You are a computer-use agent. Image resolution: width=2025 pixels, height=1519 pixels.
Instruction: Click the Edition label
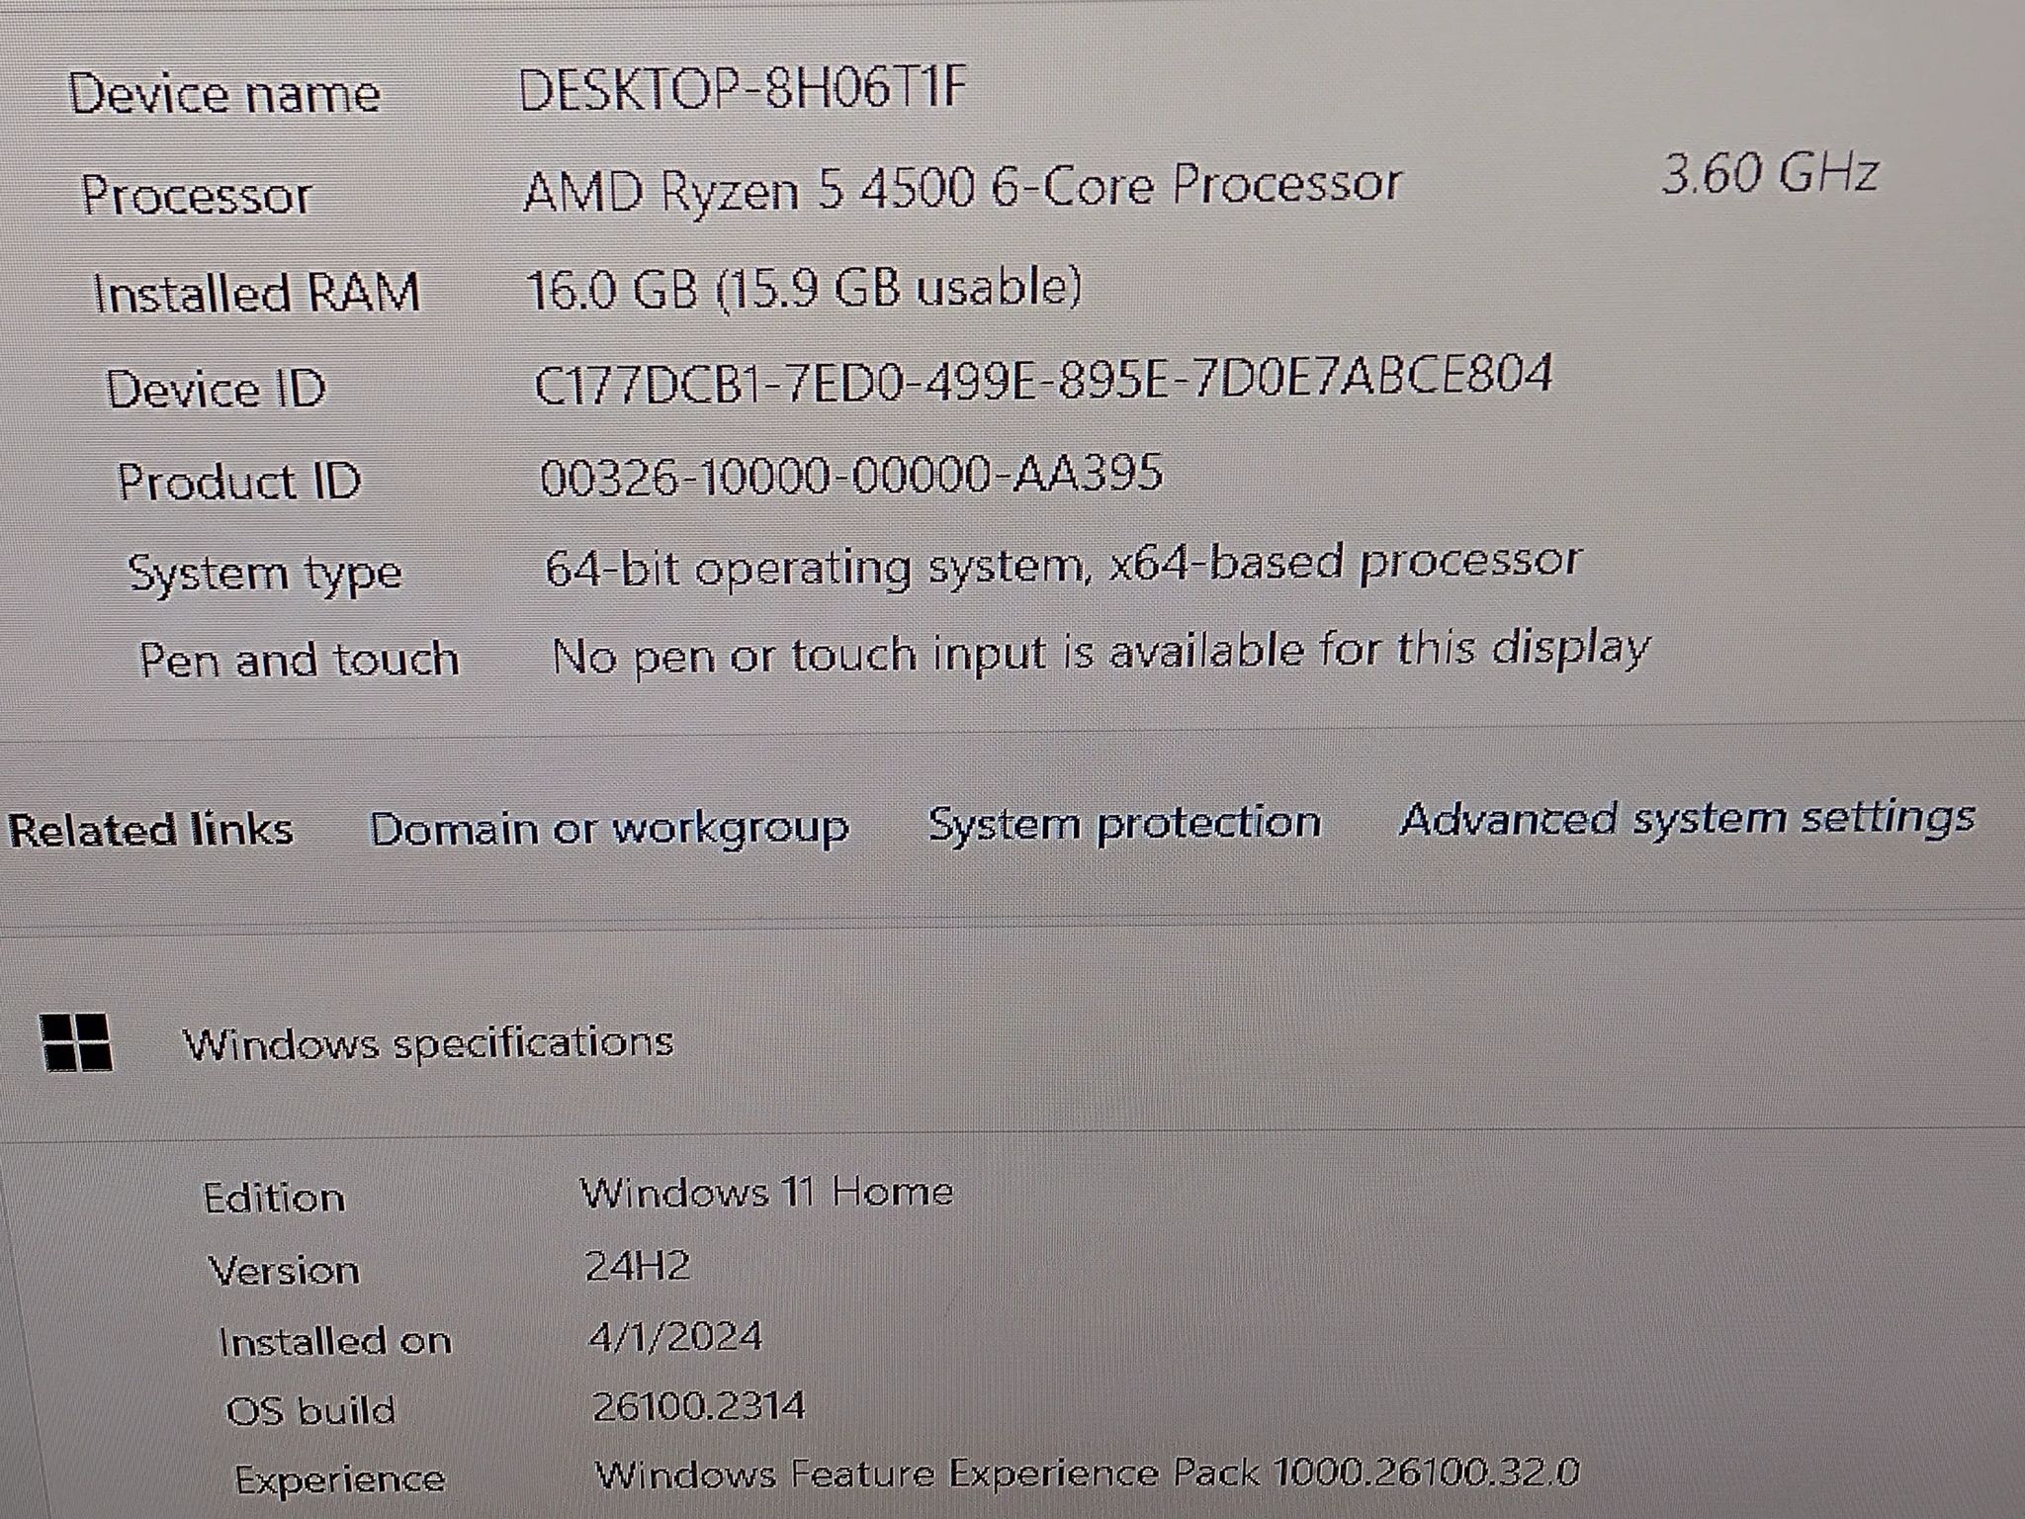click(x=274, y=1199)
